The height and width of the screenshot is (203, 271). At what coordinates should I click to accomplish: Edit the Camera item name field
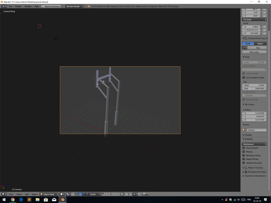point(256,130)
